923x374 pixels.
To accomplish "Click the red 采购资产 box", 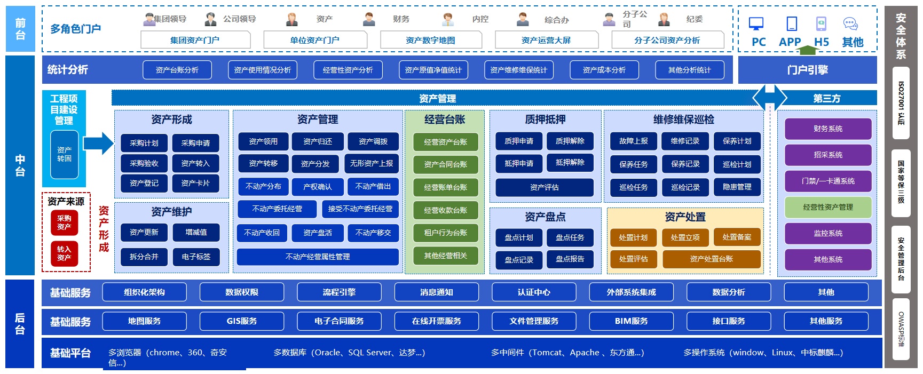I will click(x=64, y=222).
